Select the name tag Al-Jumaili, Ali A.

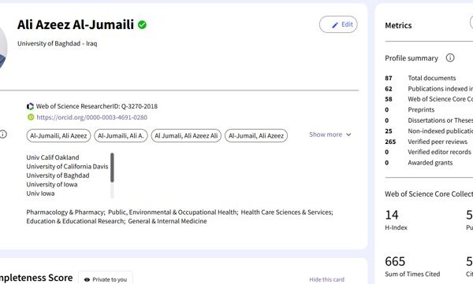pos(121,136)
